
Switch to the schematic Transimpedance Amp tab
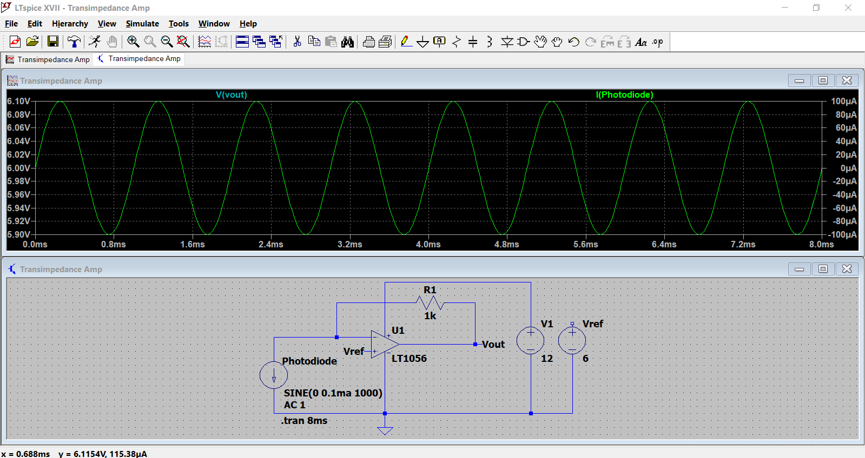pyautogui.click(x=139, y=58)
